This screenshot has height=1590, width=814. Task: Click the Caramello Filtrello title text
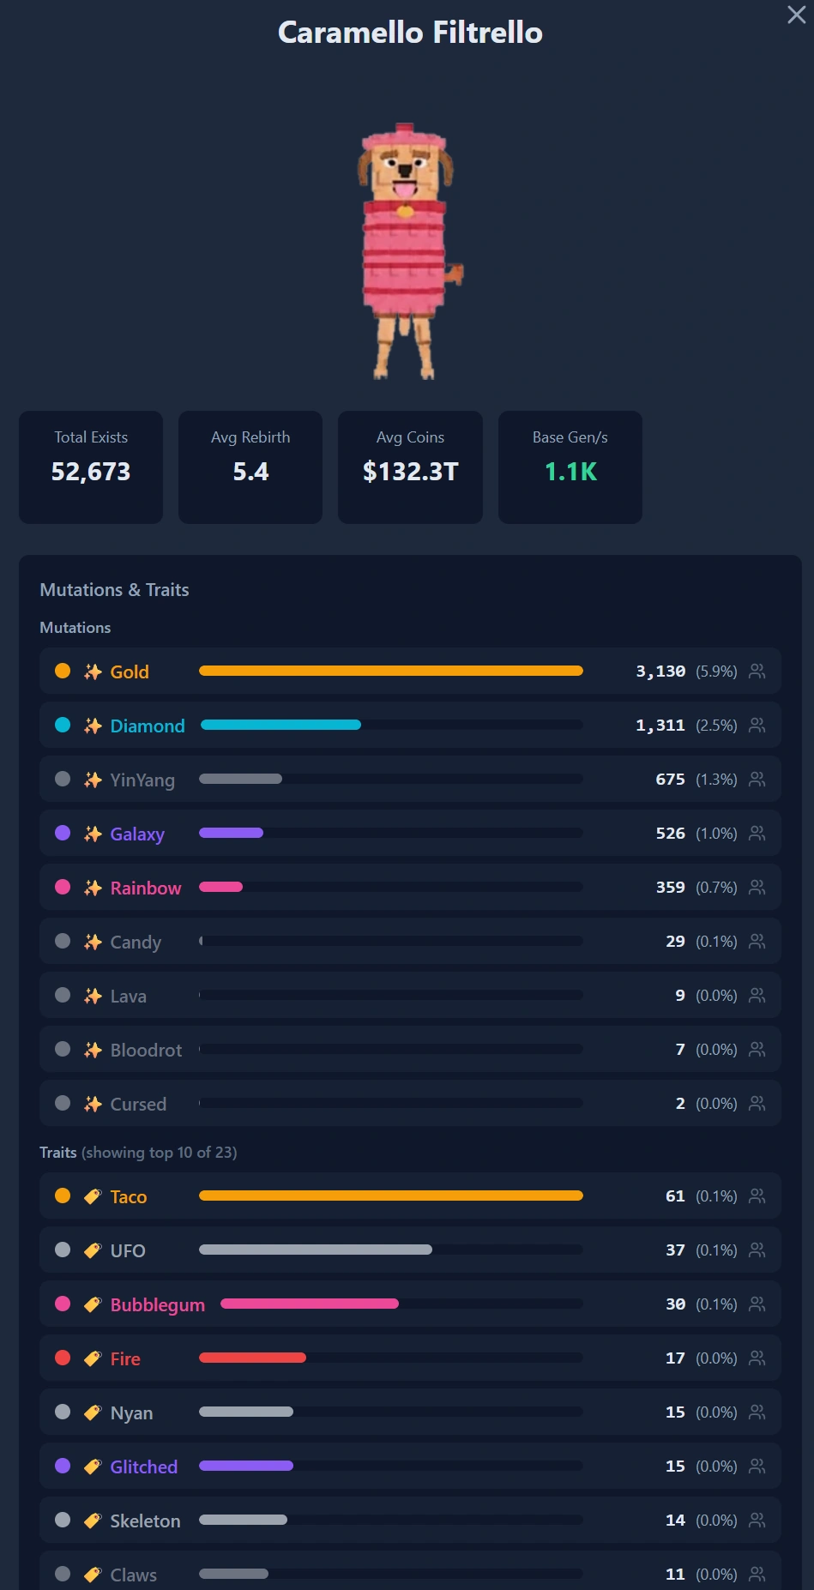pos(410,32)
